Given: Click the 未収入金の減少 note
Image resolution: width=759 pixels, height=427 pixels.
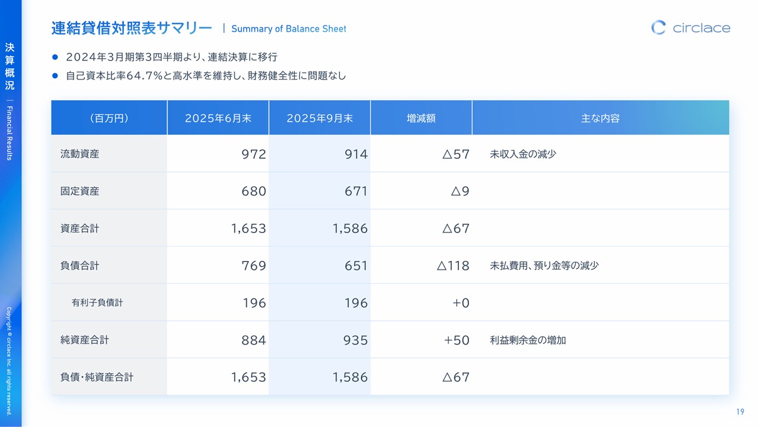Looking at the screenshot, I should click(523, 154).
